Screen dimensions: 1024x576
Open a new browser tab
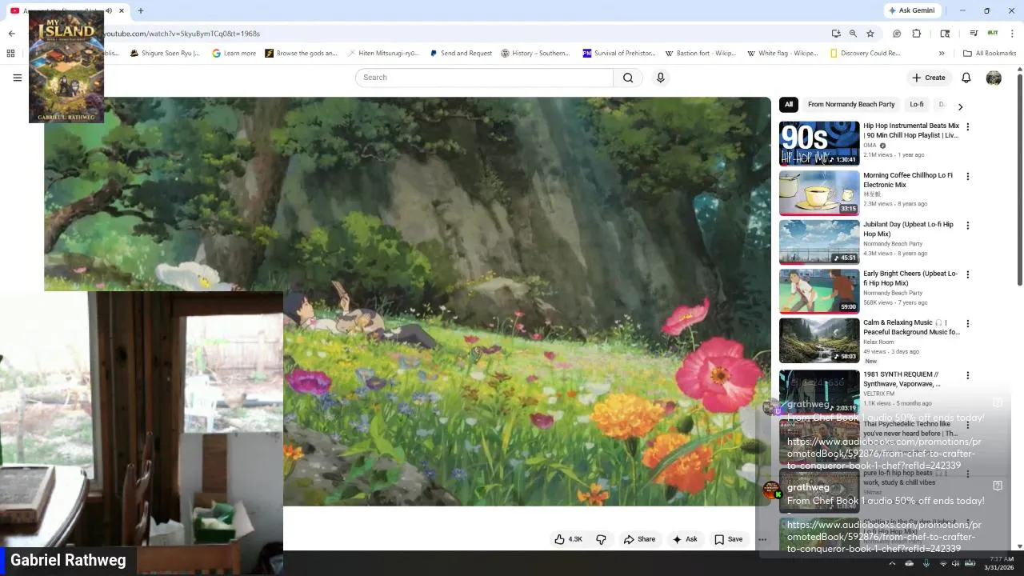pyautogui.click(x=141, y=10)
